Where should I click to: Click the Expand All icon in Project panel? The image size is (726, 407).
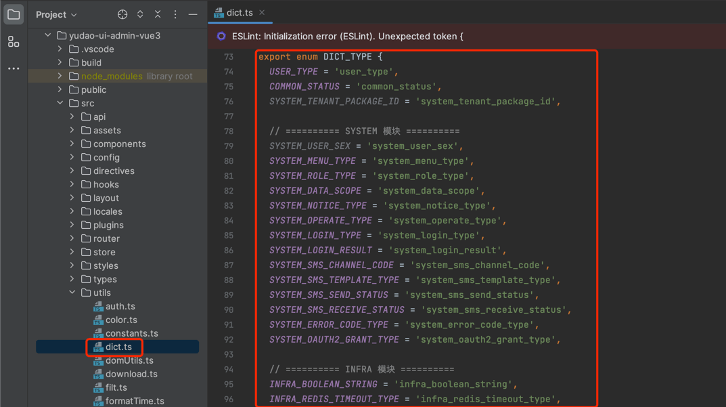140,14
